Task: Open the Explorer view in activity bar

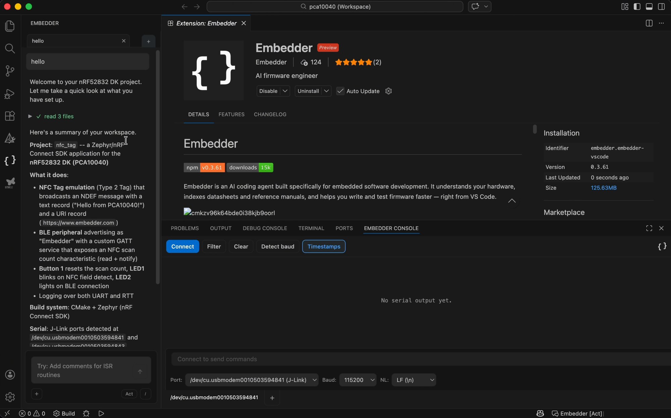Action: tap(10, 26)
